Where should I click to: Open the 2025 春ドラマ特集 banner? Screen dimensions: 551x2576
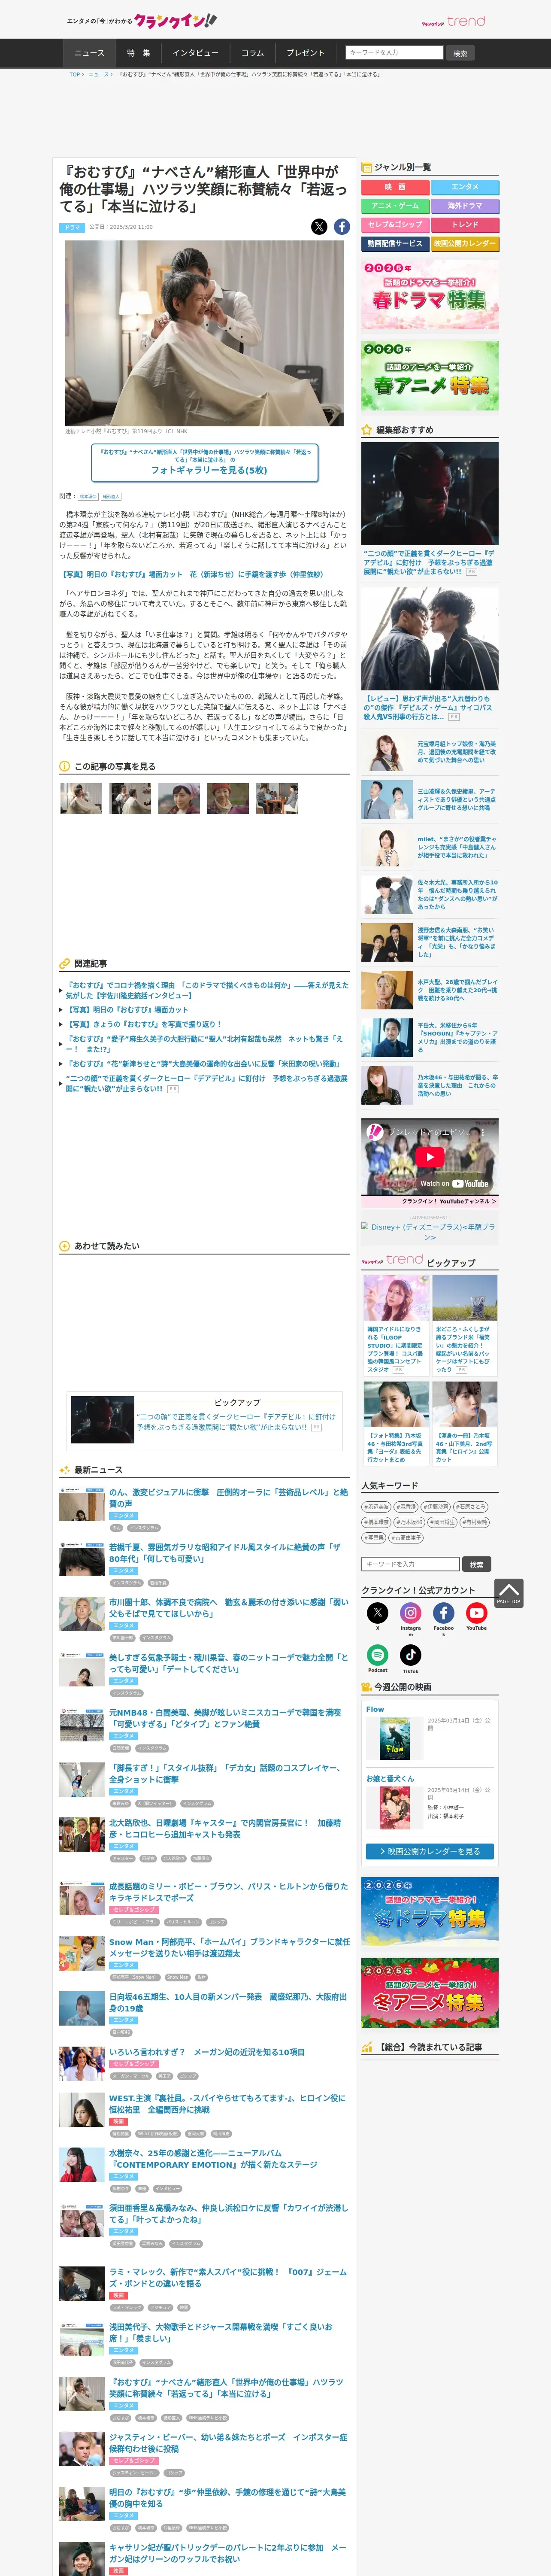(430, 294)
